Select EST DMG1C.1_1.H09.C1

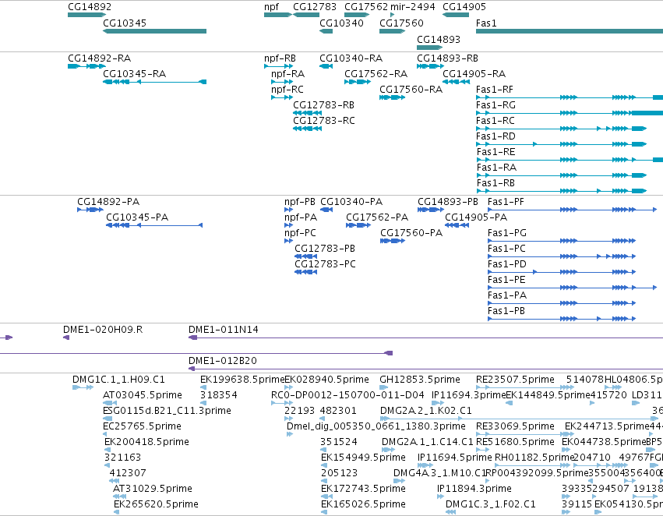click(x=119, y=380)
